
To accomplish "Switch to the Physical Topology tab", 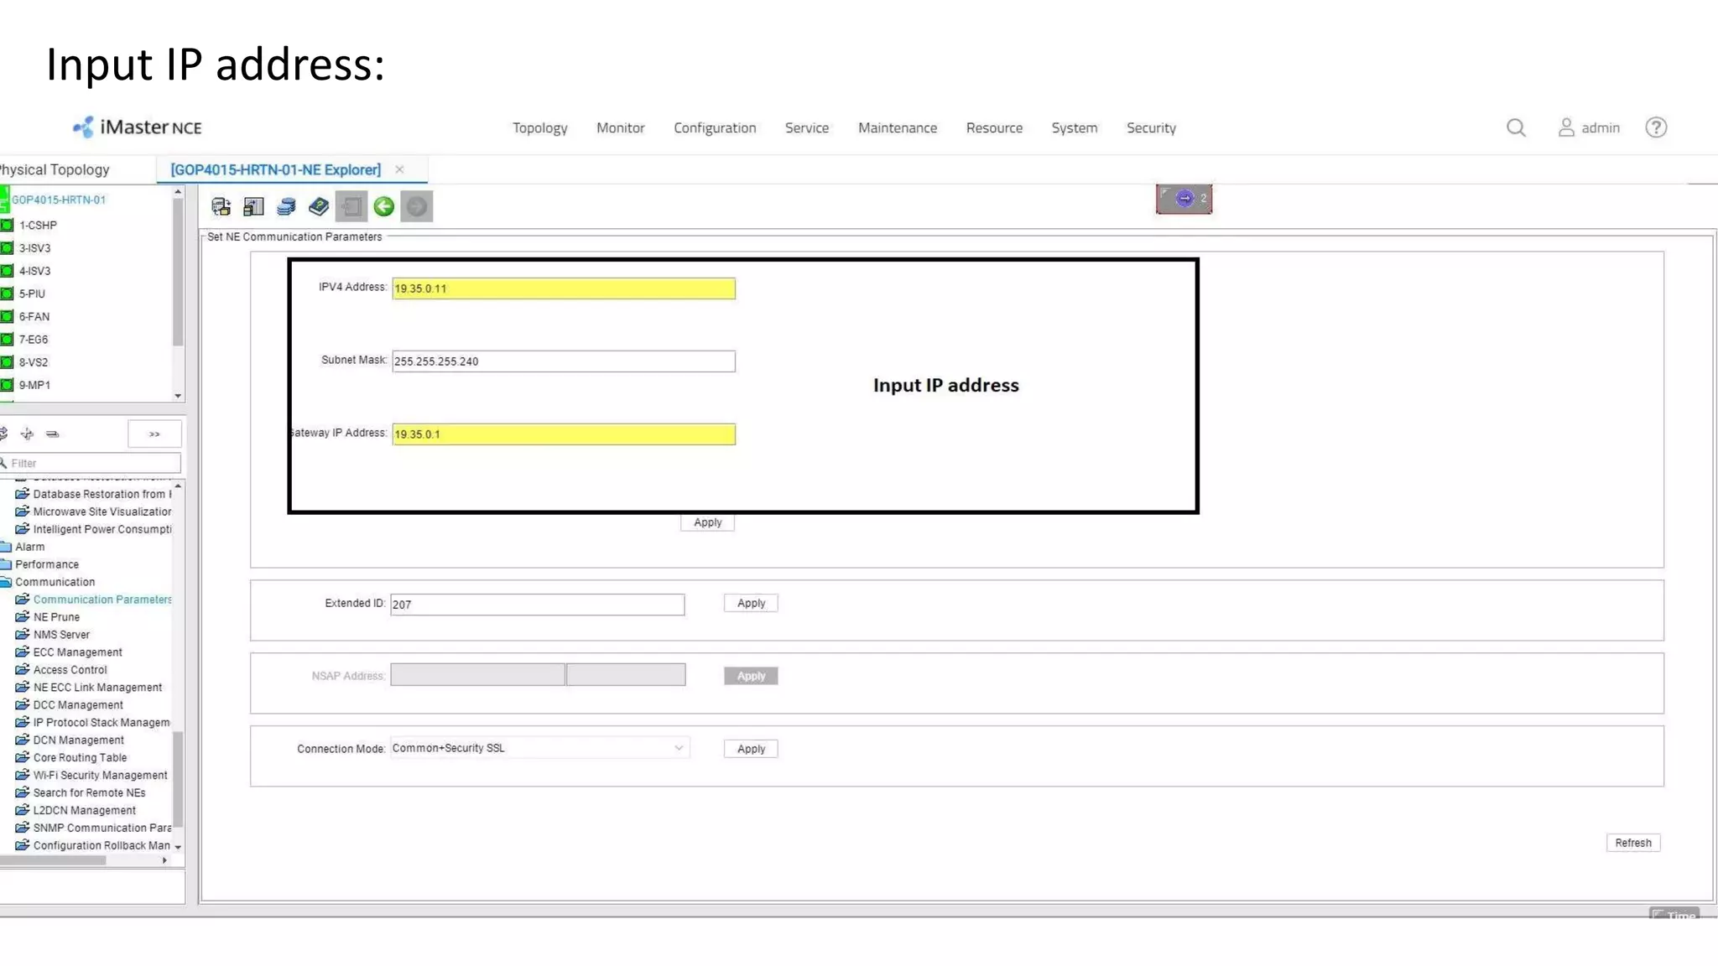I will point(55,169).
